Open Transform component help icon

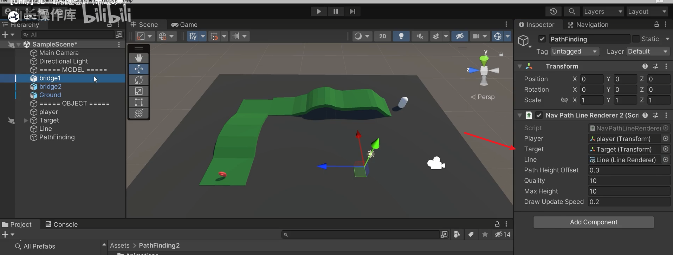[645, 66]
